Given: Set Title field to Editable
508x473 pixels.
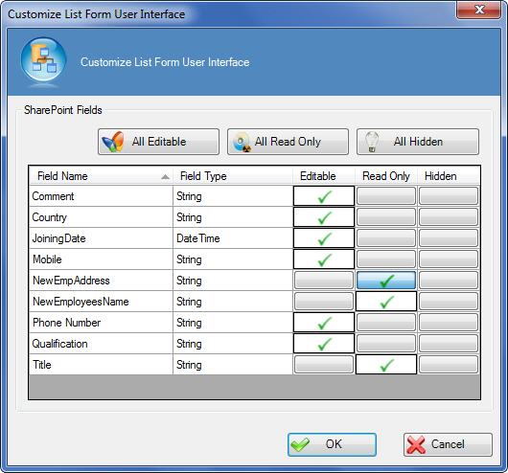Looking at the screenshot, I should [324, 365].
